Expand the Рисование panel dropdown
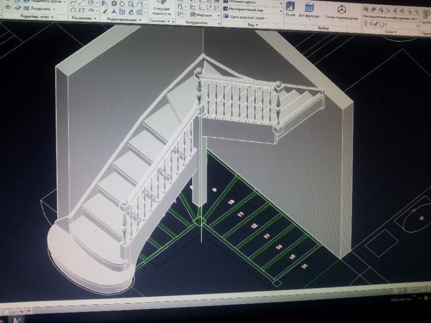 [x=84, y=18]
